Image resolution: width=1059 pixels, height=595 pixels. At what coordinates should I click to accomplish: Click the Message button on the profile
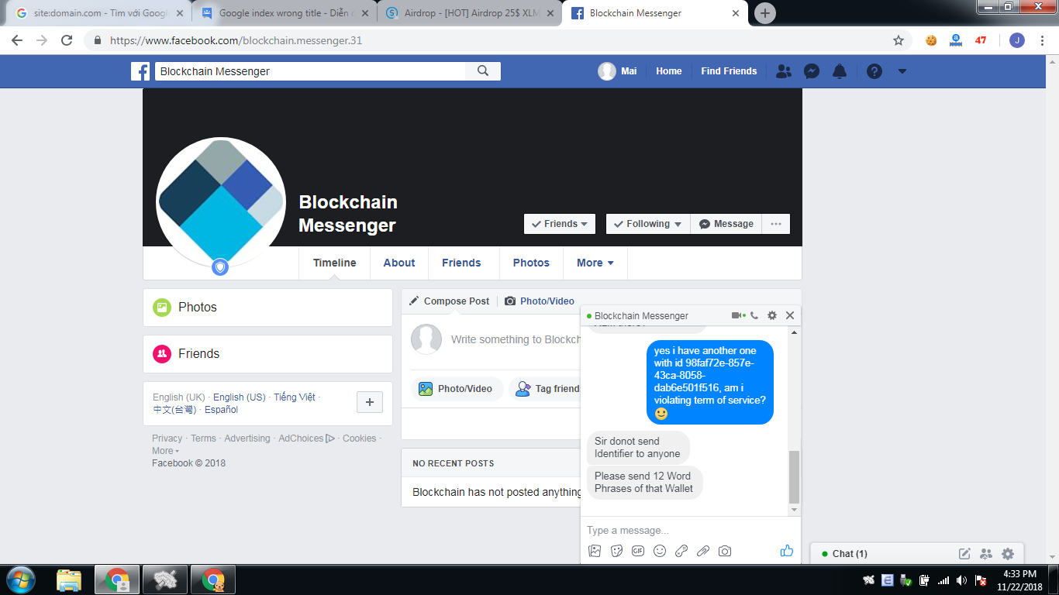726,224
